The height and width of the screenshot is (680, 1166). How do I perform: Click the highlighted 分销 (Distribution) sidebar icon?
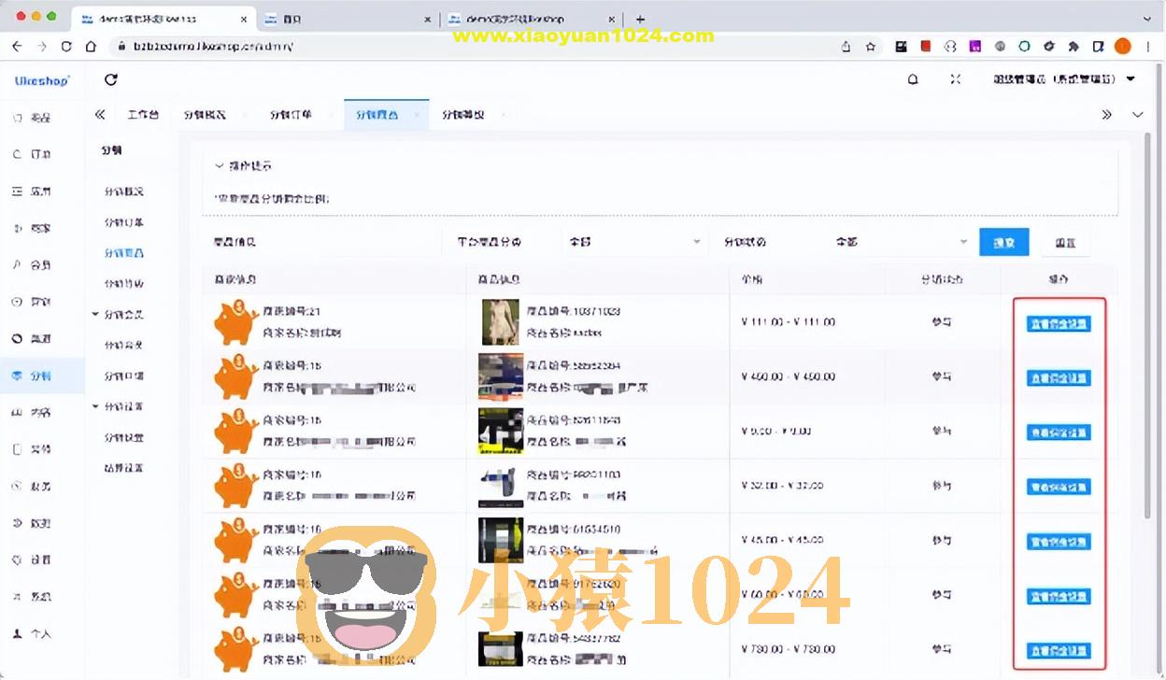click(x=42, y=375)
